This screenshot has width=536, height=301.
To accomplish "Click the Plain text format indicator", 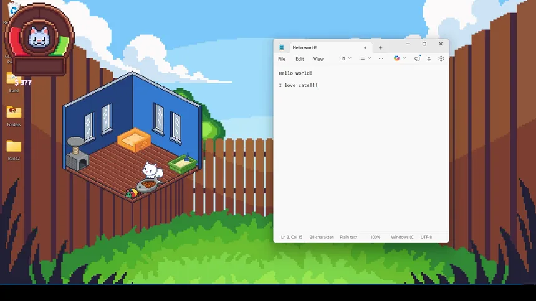I will point(348,237).
